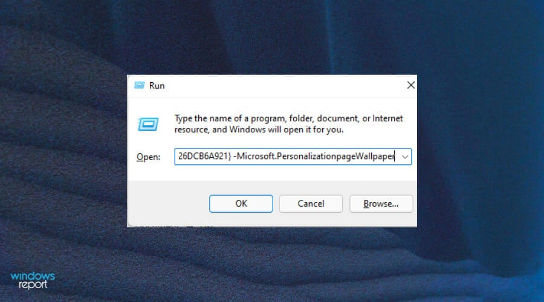
Task: Click the word "report" in the watermark
Action: (33, 284)
